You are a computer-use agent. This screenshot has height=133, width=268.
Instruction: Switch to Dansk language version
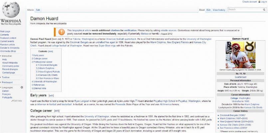coord(5,91)
